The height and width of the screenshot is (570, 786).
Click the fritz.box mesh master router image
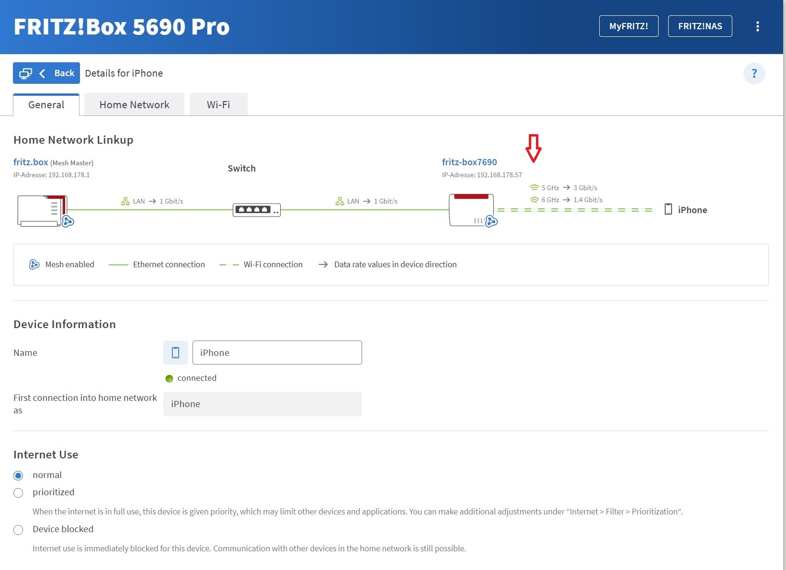(x=42, y=210)
